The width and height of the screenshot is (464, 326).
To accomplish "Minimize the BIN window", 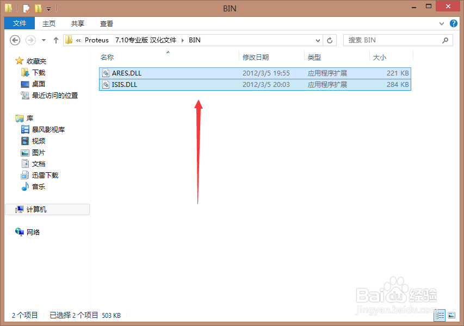I will click(x=414, y=7).
